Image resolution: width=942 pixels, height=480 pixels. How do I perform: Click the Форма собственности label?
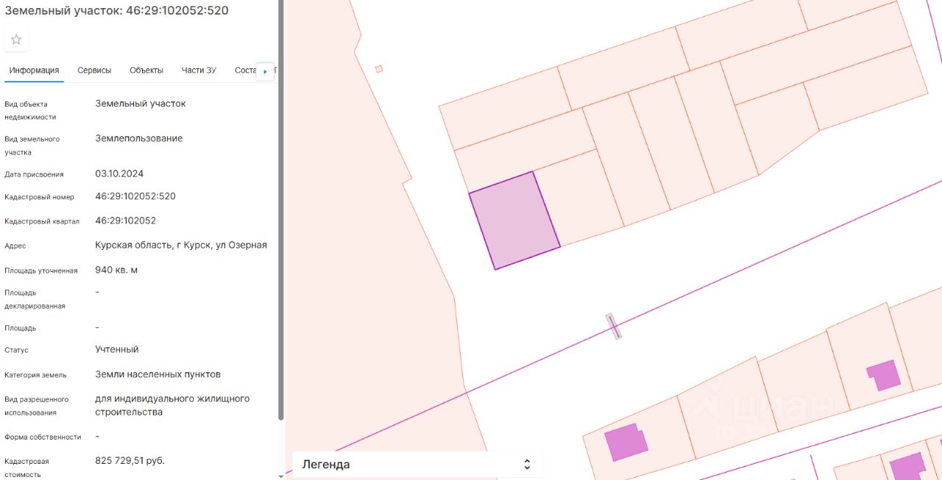(x=43, y=437)
